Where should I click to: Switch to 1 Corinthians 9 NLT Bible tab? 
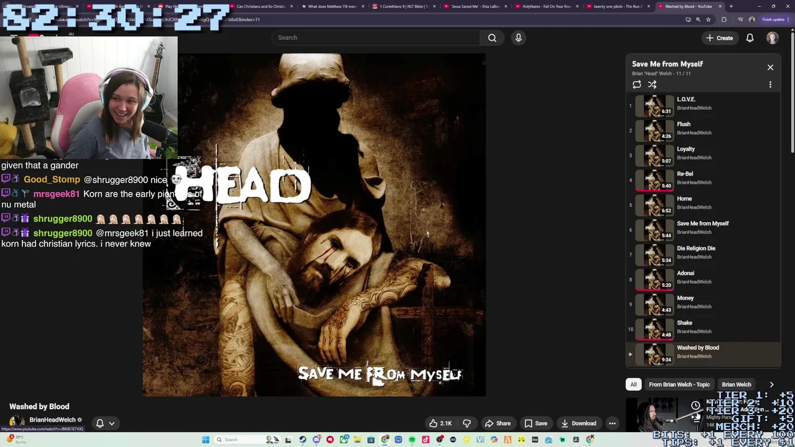(x=404, y=6)
